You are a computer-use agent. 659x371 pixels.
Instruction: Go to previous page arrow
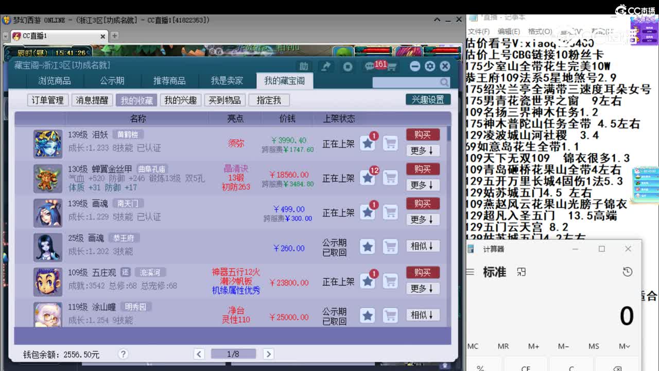pos(199,354)
